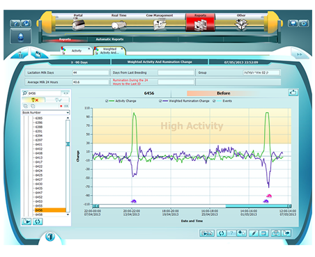Screen dimensions: 315x257
Task: Click the refresh button below cow list
Action: pyautogui.click(x=38, y=221)
